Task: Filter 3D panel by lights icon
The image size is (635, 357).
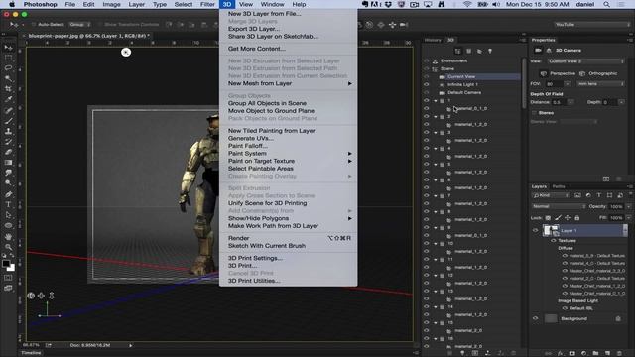Action: 490,51
